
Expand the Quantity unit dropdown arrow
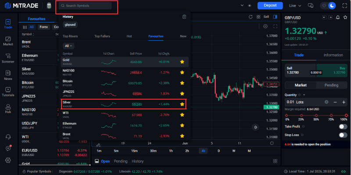coord(304,95)
